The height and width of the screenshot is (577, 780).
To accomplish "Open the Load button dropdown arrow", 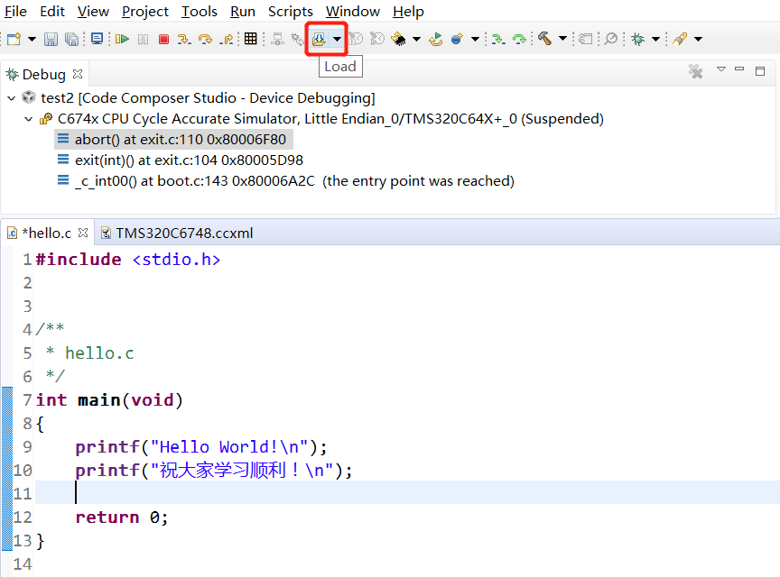I will (x=338, y=39).
